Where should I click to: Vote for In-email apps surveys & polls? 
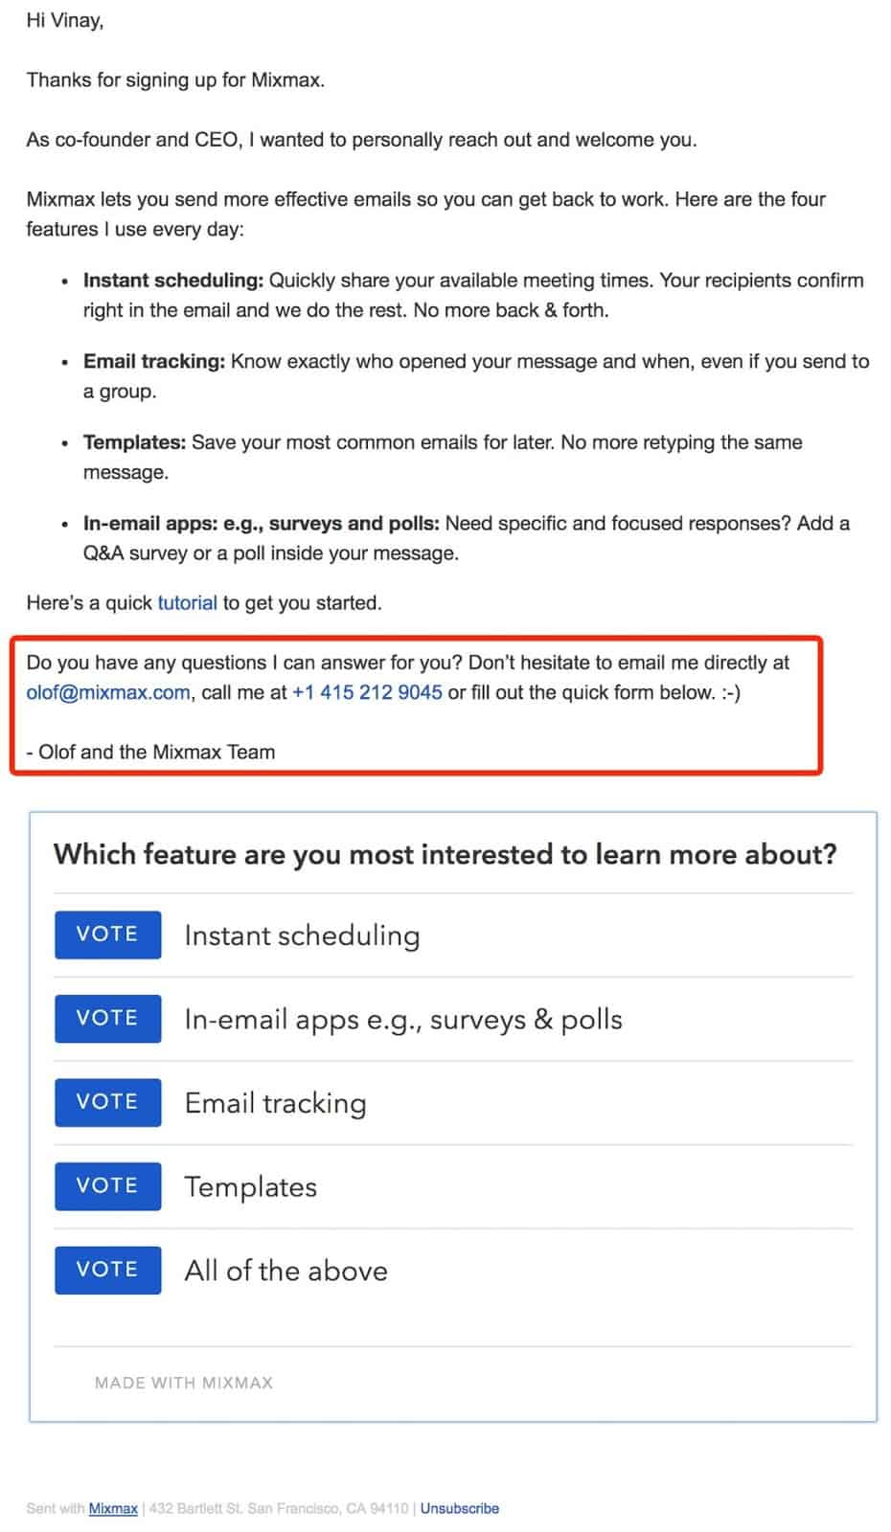107,1019
